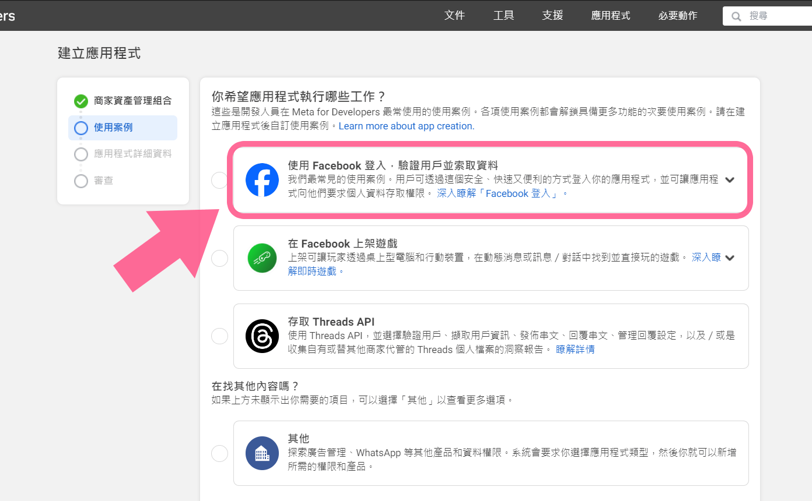
Task: Click the 存取 Threads API card title
Action: click(x=331, y=322)
